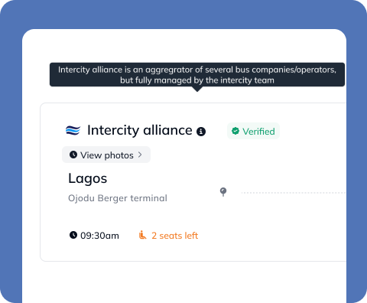Image resolution: width=367 pixels, height=303 pixels.
Task: Click the dark tooltip about Intercity alliance
Action: 197,74
